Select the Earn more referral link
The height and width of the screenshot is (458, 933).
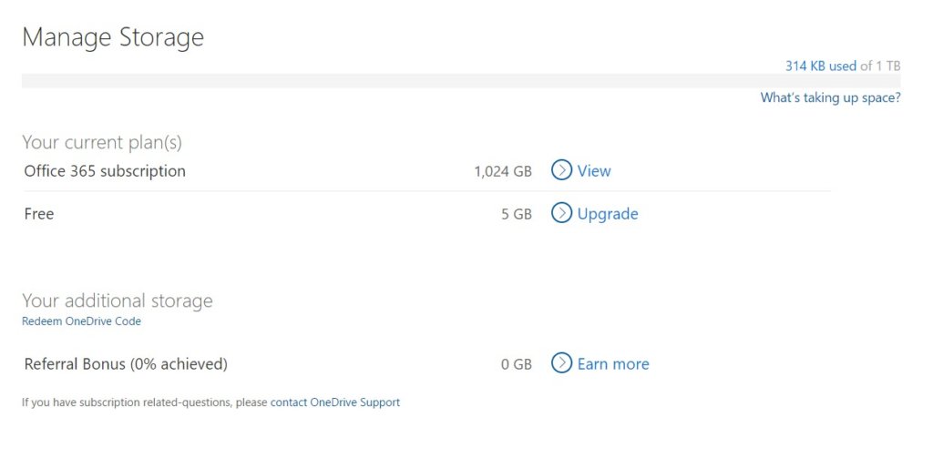click(x=613, y=364)
